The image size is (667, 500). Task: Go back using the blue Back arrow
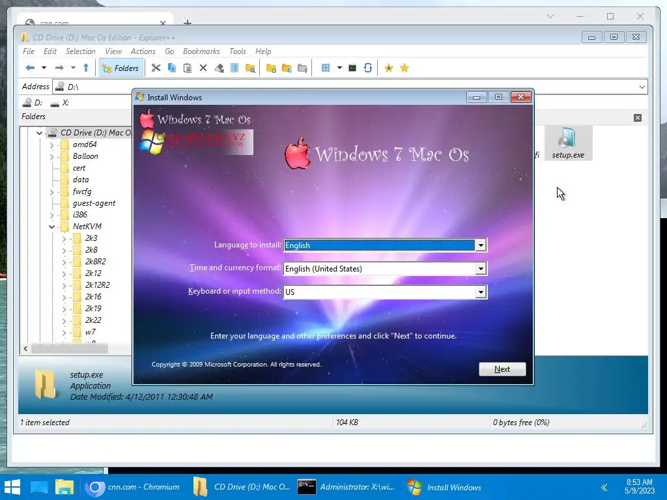pos(30,68)
